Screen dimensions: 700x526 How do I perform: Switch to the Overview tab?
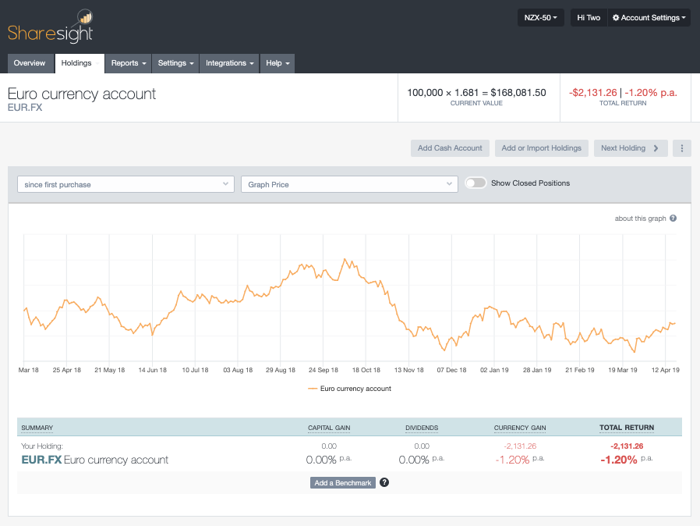point(30,63)
